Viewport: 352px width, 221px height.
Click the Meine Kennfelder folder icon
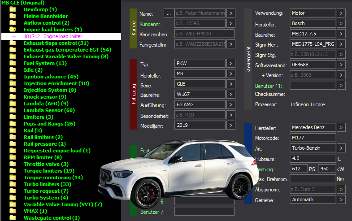click(13, 16)
